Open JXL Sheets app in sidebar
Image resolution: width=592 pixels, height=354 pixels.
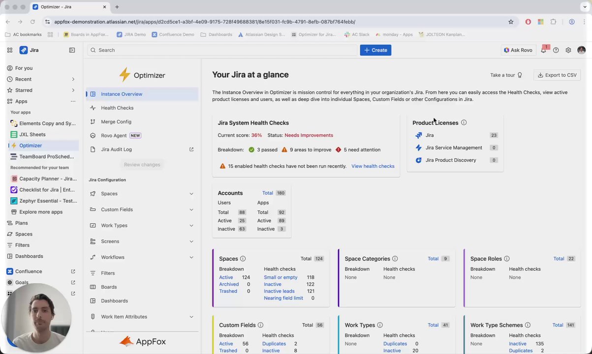(43, 134)
